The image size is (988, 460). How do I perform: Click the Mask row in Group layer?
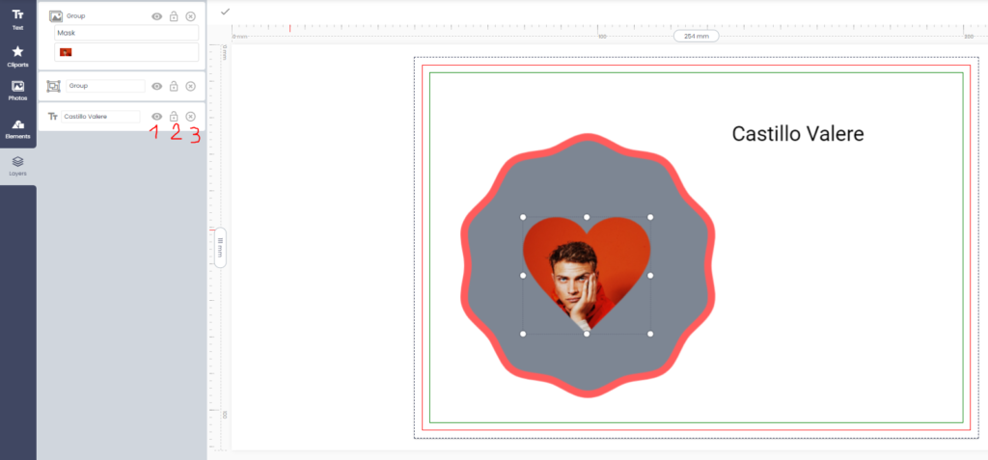125,33
